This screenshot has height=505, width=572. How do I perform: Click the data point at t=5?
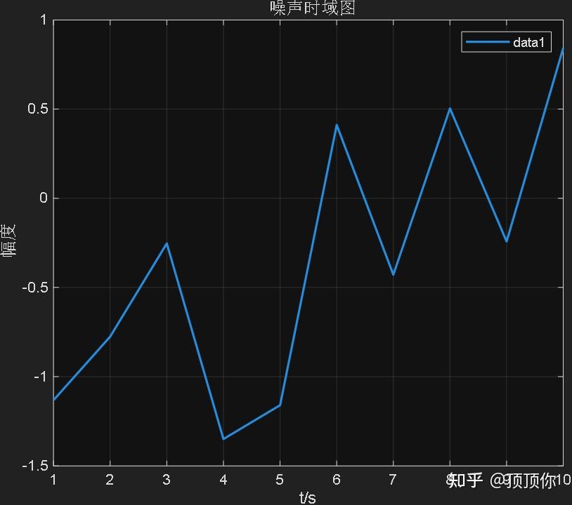pyautogui.click(x=280, y=405)
